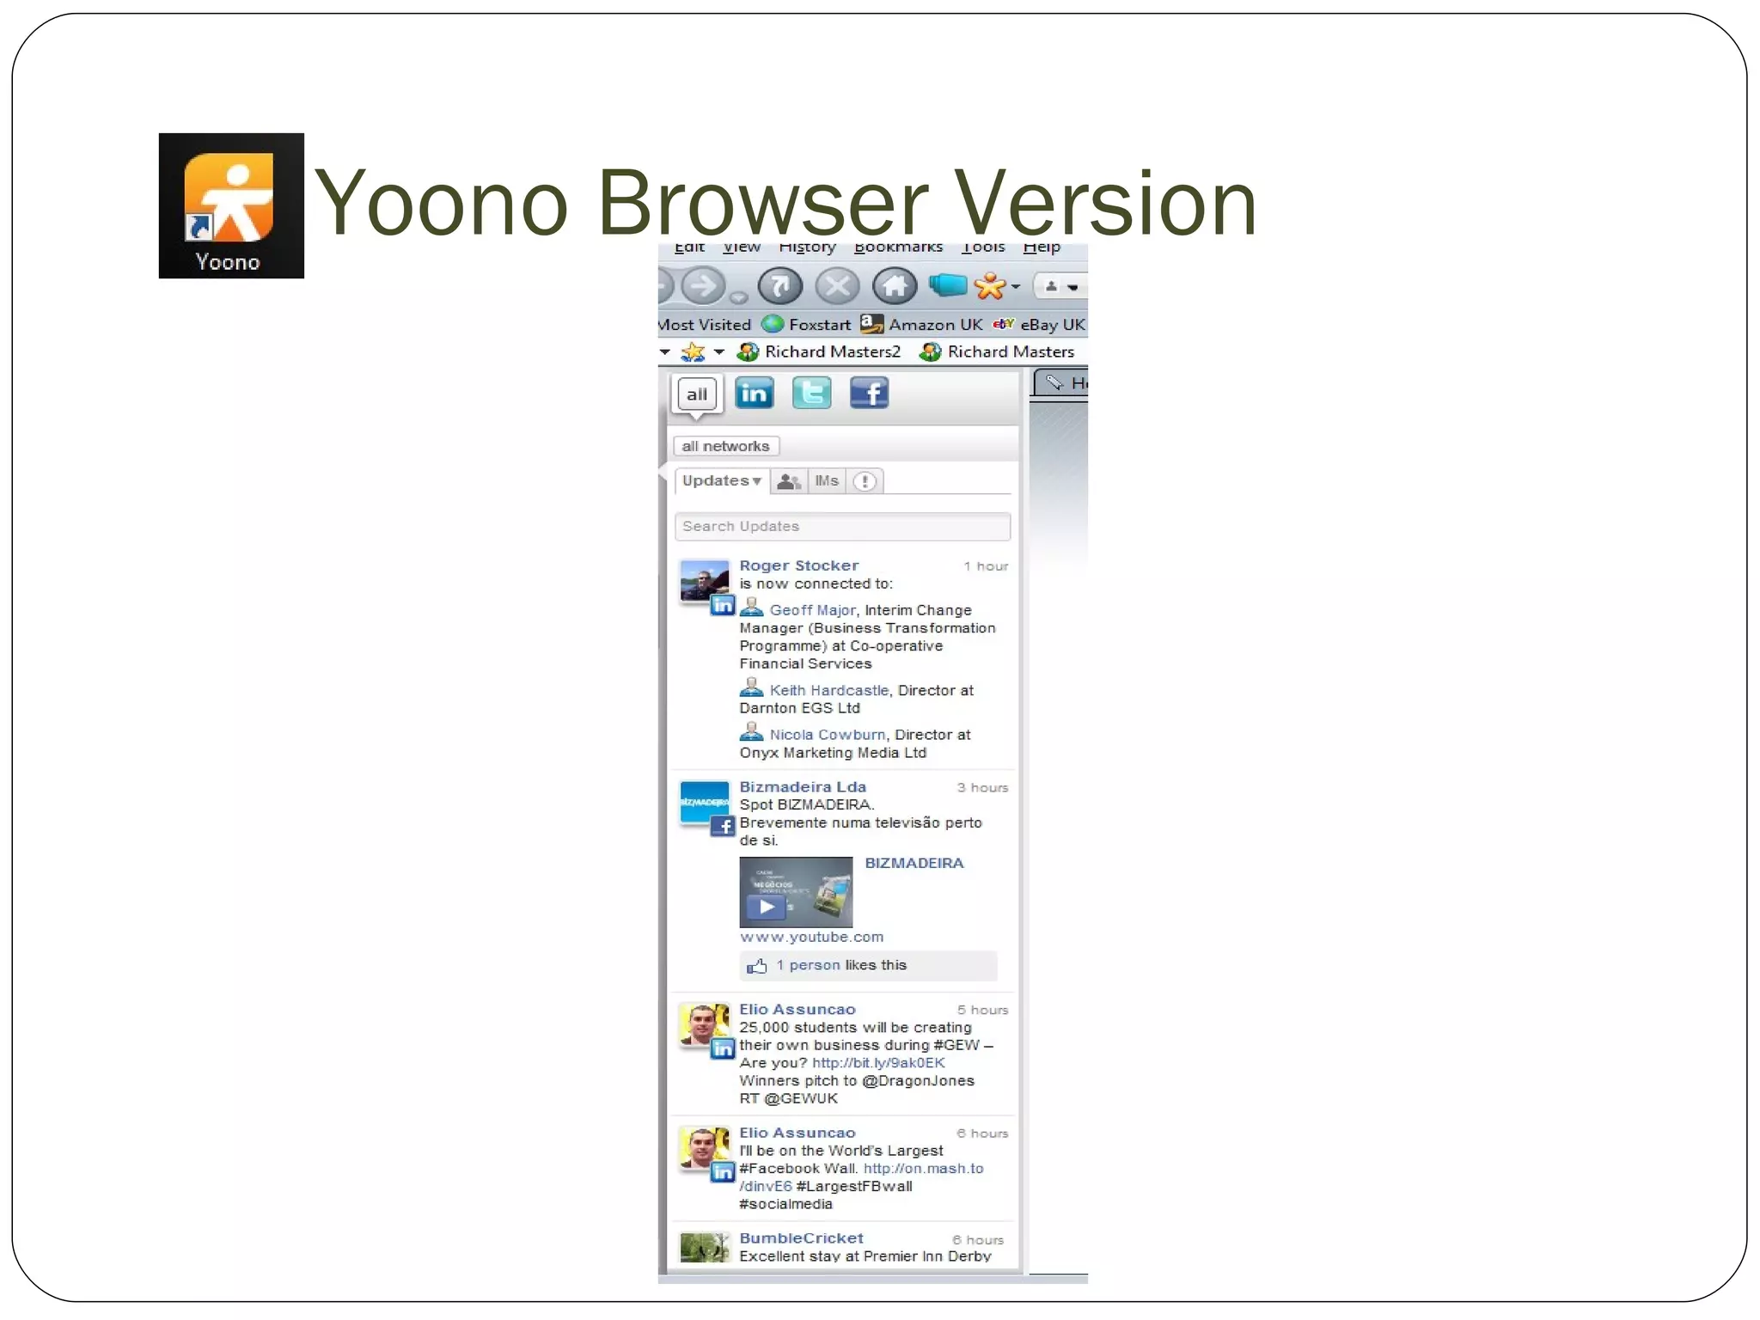
Task: Click Elio Assuncao's avatar on 5 hours post
Action: [705, 1024]
